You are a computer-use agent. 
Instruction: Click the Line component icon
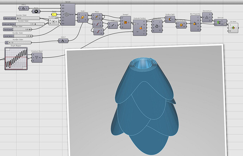point(113,25)
